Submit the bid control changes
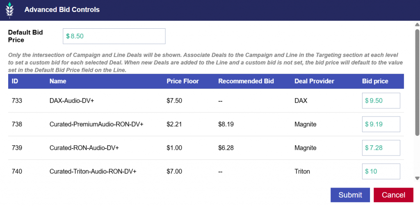The width and height of the screenshot is (420, 206). [350, 195]
